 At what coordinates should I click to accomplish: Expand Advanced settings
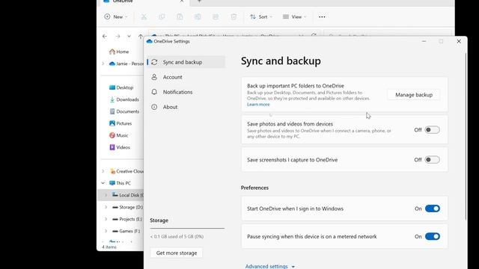click(270, 266)
